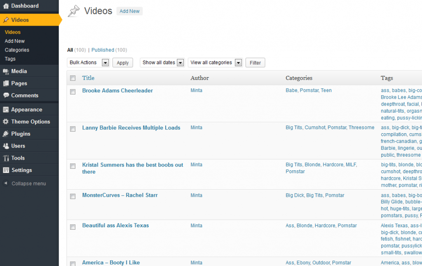Open the View all categories dropdown
The height and width of the screenshot is (266, 422).
coord(215,63)
